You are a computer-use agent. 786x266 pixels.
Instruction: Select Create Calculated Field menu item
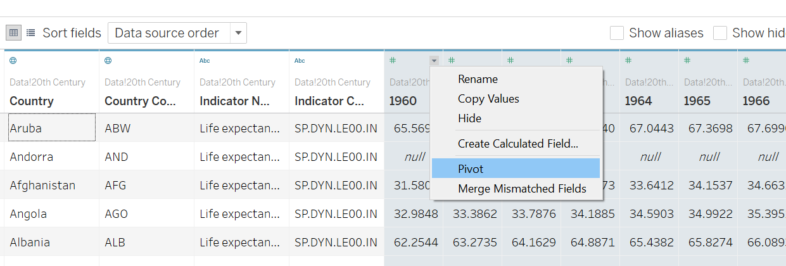(516, 144)
